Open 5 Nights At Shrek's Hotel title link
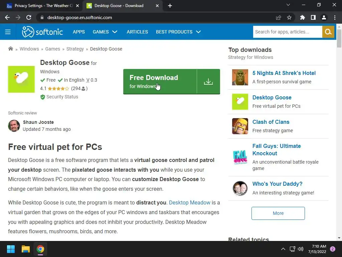Screen dimensions: 342x257 coord(284,73)
